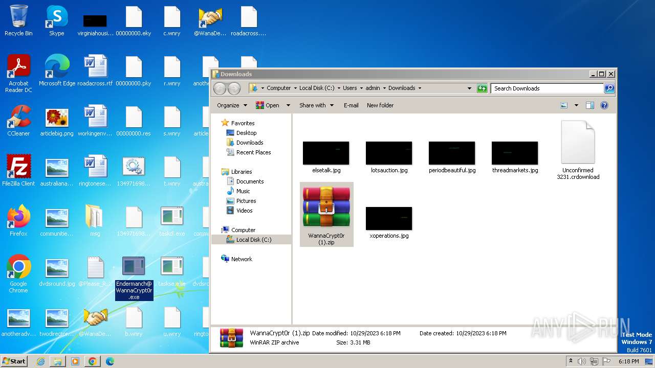Viewport: 655px width, 368px height.
Task: Show hidden tray icons arrow
Action: coord(571,361)
